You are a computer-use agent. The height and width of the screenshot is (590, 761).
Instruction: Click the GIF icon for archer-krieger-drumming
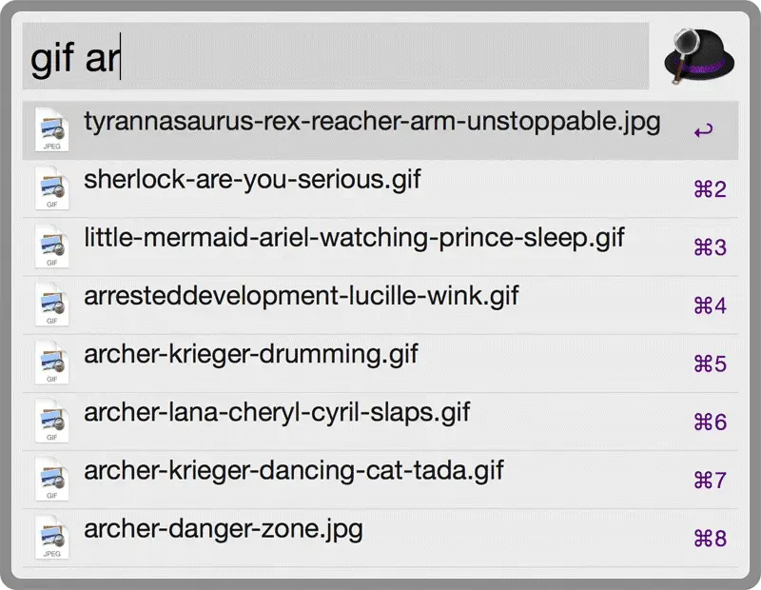(x=50, y=363)
